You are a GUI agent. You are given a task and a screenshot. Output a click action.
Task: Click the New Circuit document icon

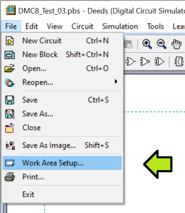tap(10, 41)
